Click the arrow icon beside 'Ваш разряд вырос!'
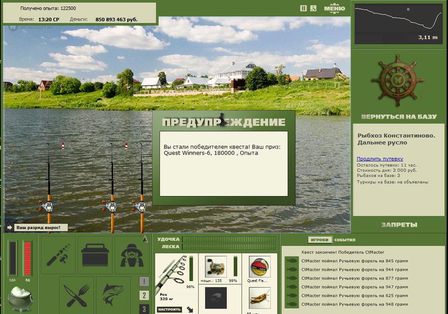 (x=10, y=227)
